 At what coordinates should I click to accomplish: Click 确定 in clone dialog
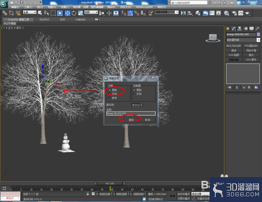point(131,120)
